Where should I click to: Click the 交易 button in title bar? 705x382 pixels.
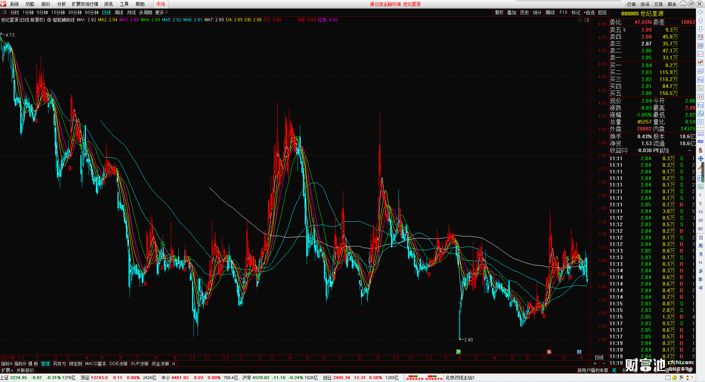pos(658,4)
